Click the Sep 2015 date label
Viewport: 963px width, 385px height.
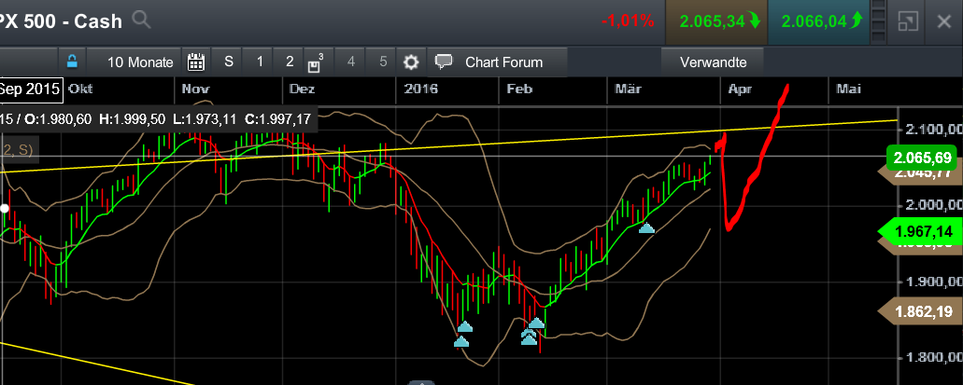pyautogui.click(x=30, y=89)
